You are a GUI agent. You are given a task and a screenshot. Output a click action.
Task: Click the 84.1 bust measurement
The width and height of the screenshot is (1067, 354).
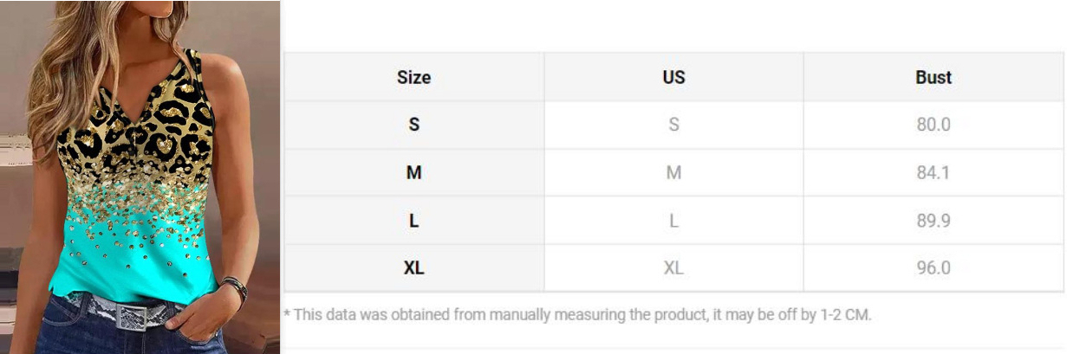pos(934,172)
